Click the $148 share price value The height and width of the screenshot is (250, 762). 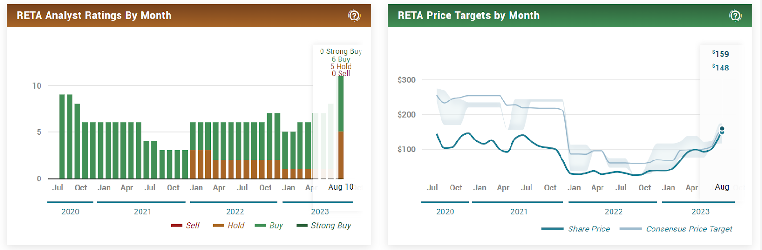click(721, 68)
